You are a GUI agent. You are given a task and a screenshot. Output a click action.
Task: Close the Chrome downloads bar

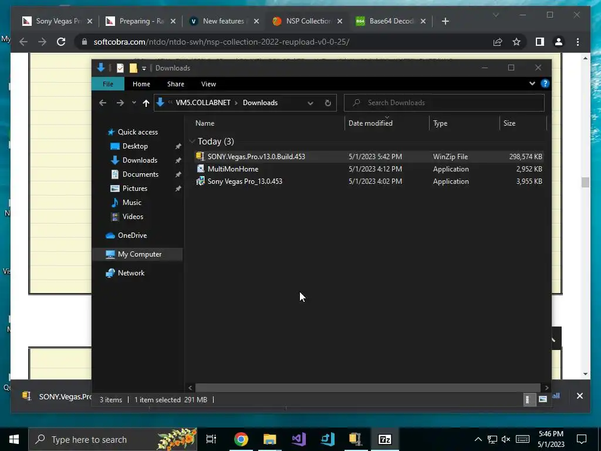tap(579, 396)
